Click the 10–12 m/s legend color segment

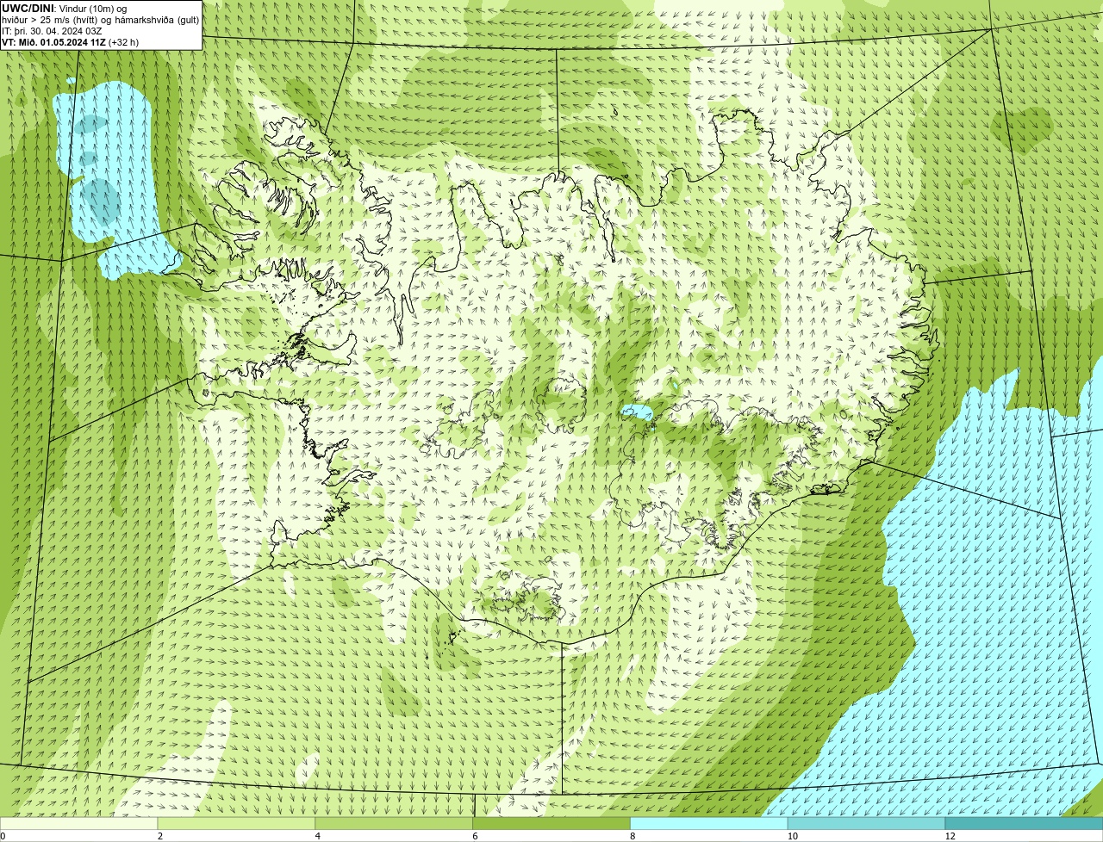click(867, 823)
